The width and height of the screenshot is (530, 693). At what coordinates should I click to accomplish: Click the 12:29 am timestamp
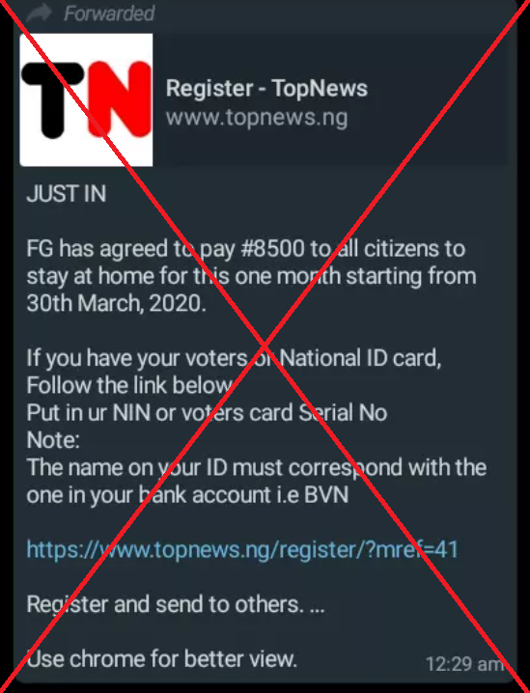pos(464,664)
